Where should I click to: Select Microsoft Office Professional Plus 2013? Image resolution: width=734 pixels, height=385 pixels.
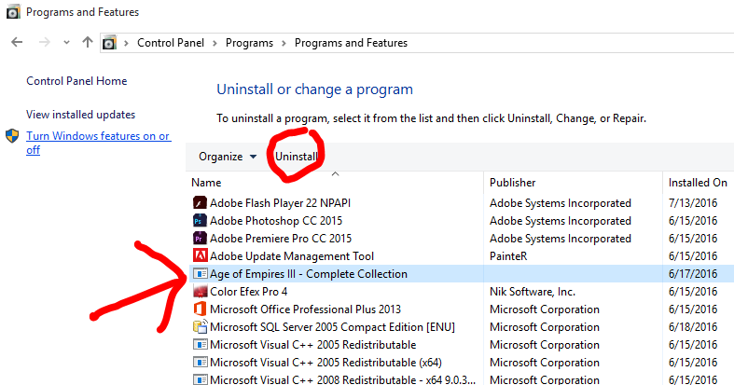pyautogui.click(x=305, y=309)
